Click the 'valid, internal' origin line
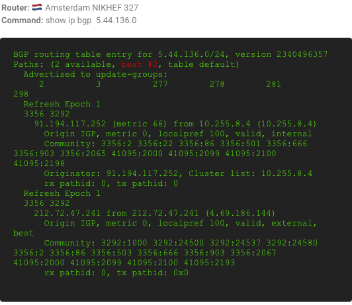Viewport: 352px width, 305px height. (178, 134)
